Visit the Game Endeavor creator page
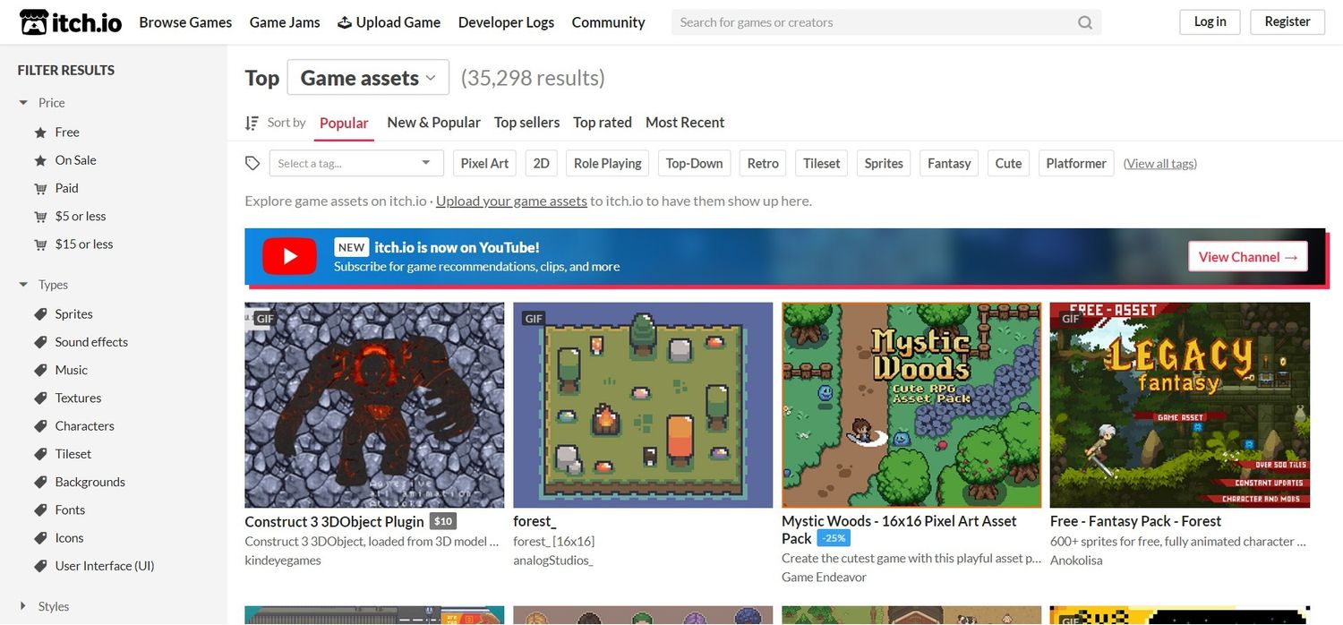The width and height of the screenshot is (1343, 625). tap(824, 578)
